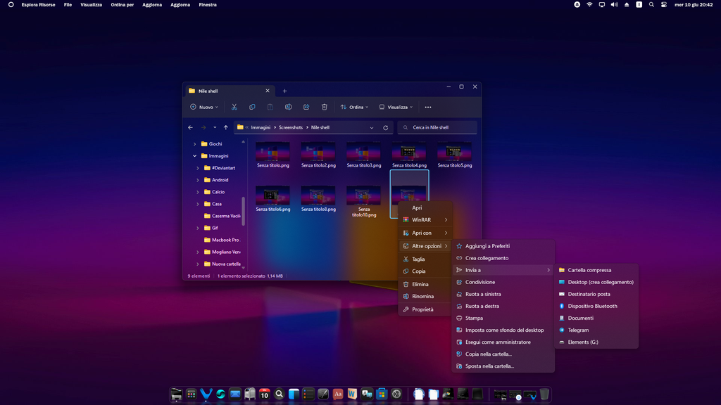The height and width of the screenshot is (405, 721).
Task: Click the Wi-Fi icon in top bar
Action: [x=589, y=5]
